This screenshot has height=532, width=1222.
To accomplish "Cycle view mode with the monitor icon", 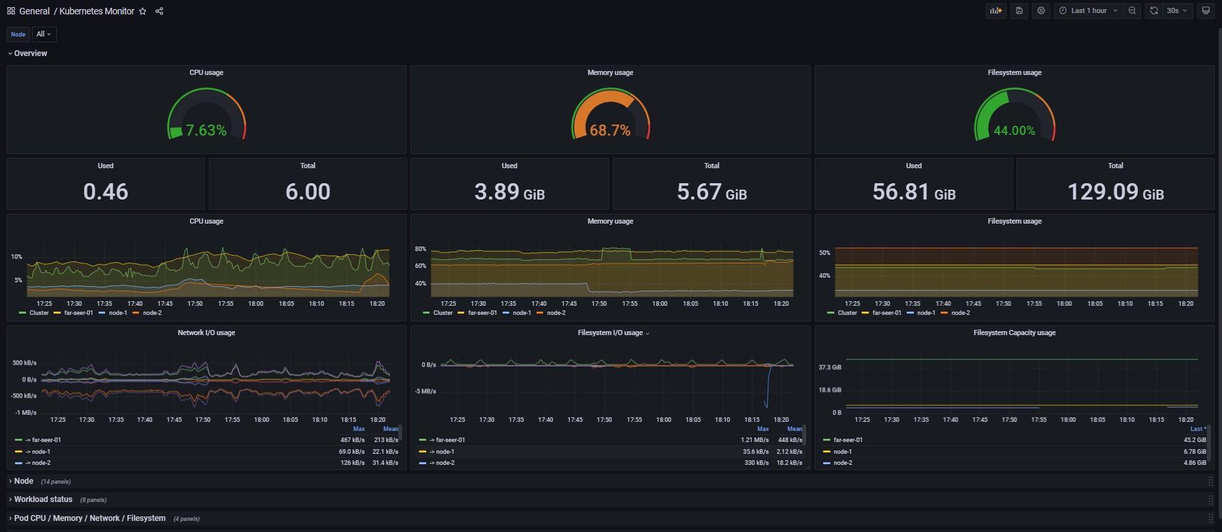I will pyautogui.click(x=1206, y=10).
